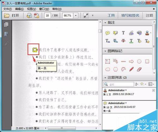The height and width of the screenshot is (132, 158).
Task: Click the convert-to-PDF online toolbar icon
Action: click(29, 15)
